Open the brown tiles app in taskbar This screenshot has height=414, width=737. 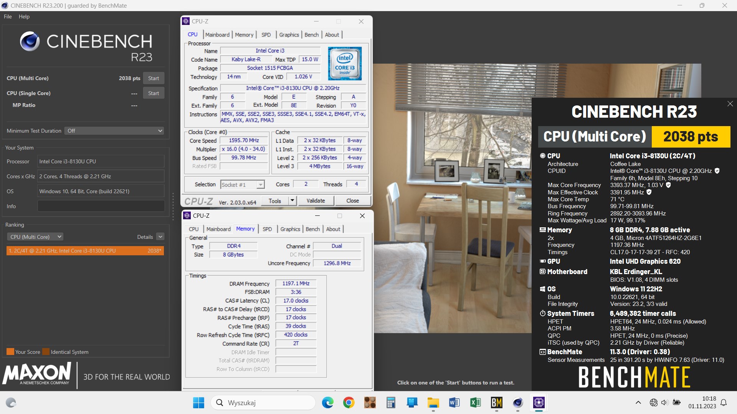pyautogui.click(x=370, y=402)
